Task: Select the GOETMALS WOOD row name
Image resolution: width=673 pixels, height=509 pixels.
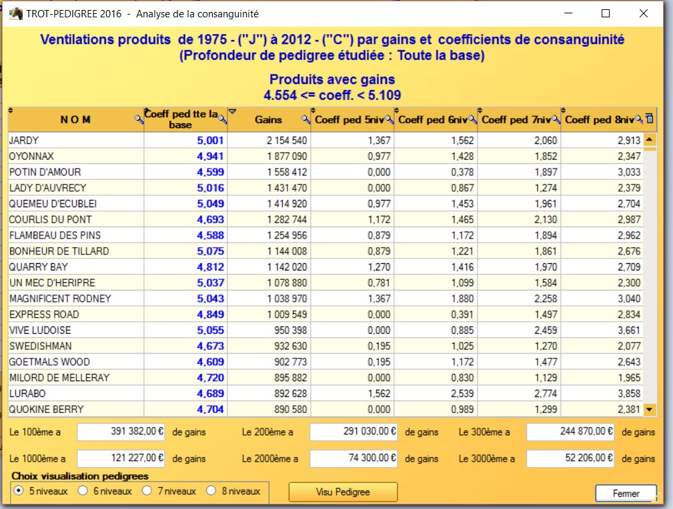Action: pyautogui.click(x=49, y=362)
